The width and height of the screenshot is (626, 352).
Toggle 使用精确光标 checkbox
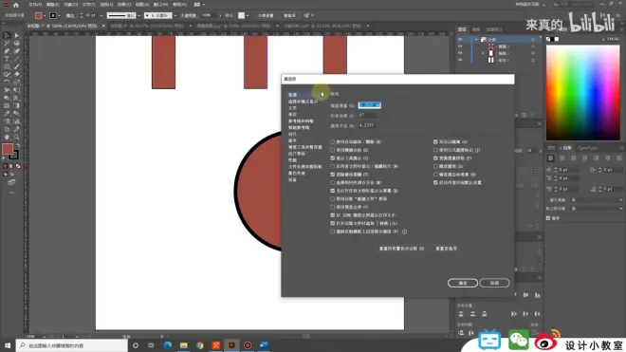333,150
